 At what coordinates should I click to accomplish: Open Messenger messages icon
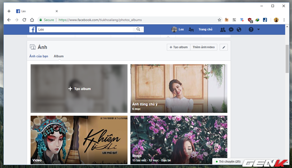tap(231, 29)
